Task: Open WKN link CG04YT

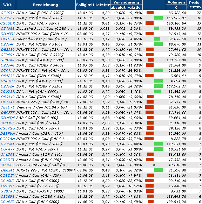Action: [x=8, y=149]
